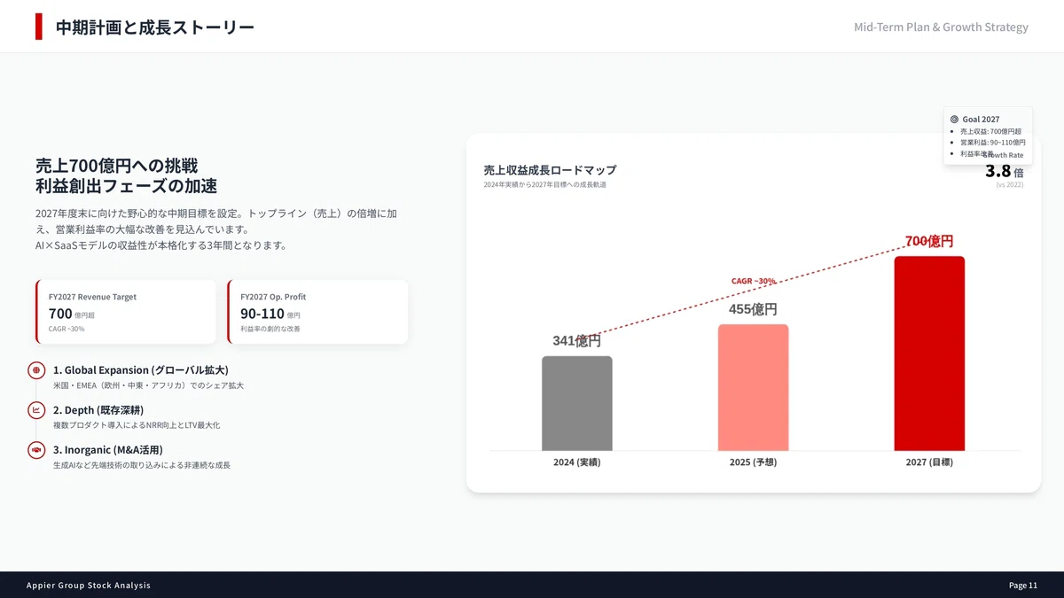Select the text 複数プロダクト導入によるNRR向上とLTV最大化

click(137, 426)
